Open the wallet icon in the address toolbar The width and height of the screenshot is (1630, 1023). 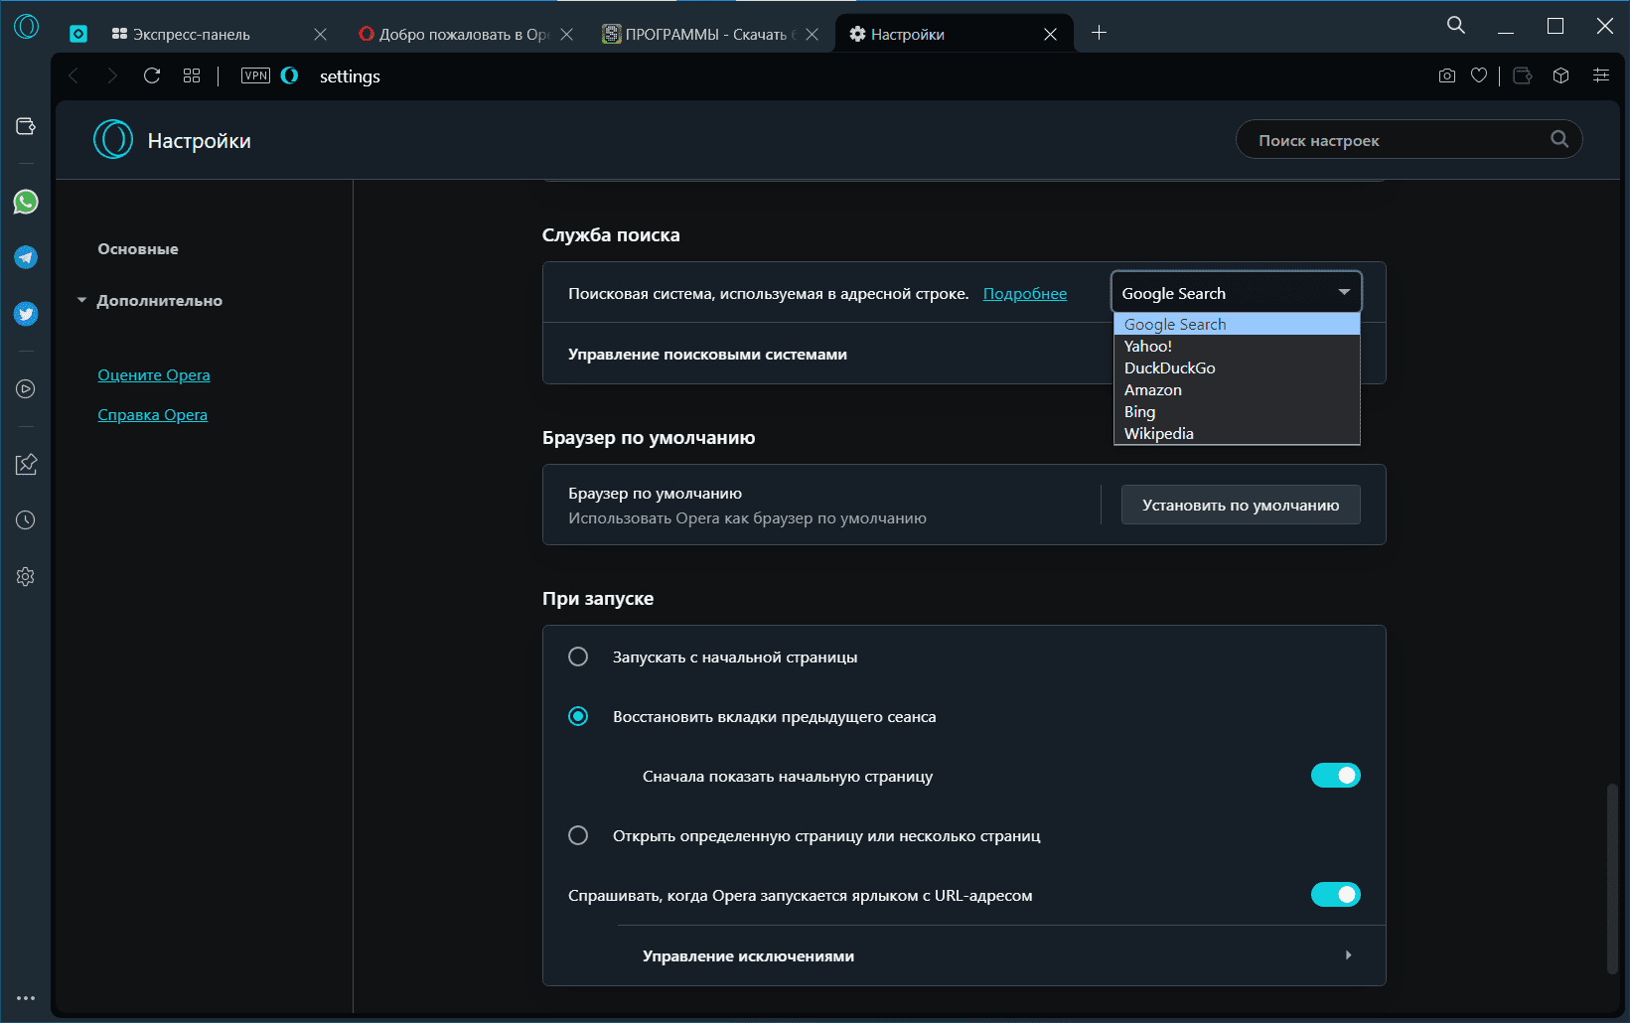click(x=1523, y=75)
